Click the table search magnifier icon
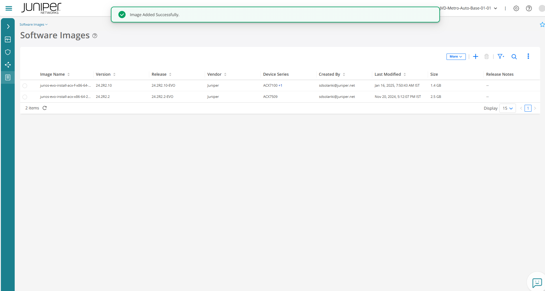545x291 pixels. coord(514,57)
